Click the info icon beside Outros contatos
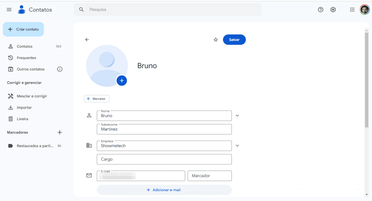372x201 pixels. (x=60, y=69)
